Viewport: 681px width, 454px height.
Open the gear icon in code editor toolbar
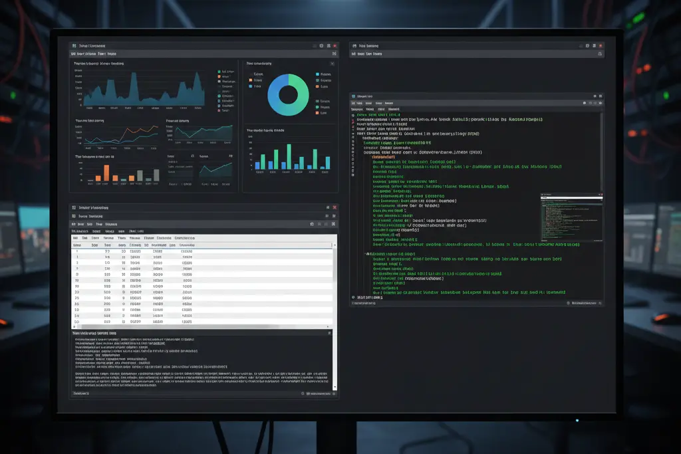(601, 103)
